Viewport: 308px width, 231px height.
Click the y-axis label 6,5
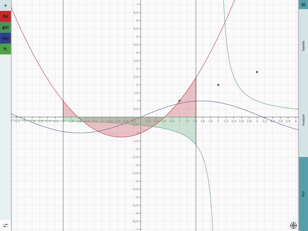136,13
